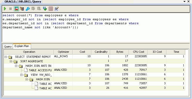This screenshot has width=192, height=99.
Task: Click the Optimizer column header
Action: (x=63, y=52)
